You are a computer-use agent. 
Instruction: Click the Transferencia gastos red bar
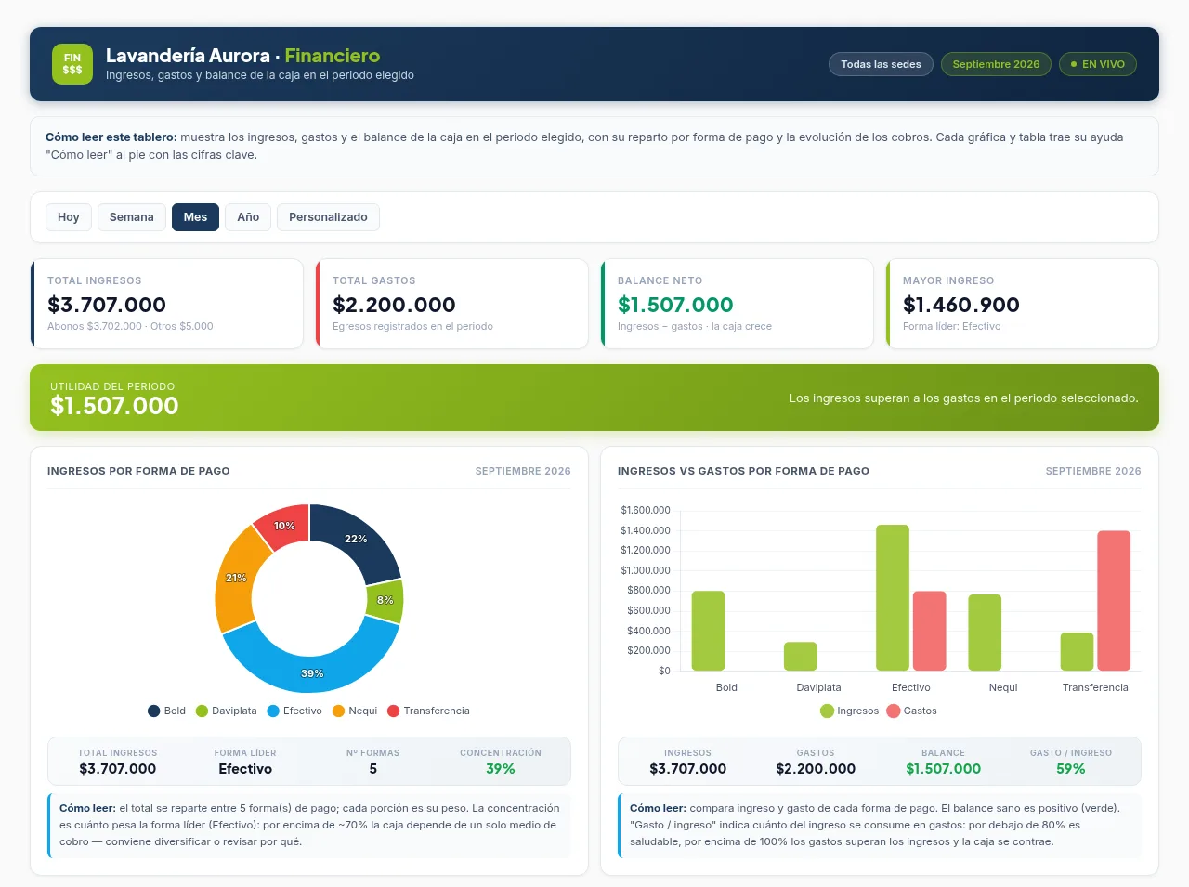pos(1114,601)
